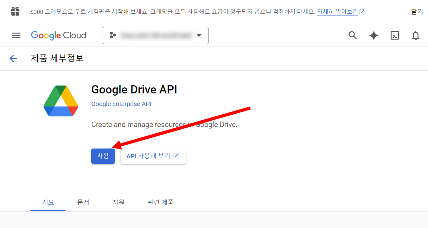Click text 'Create and manage resources in Google Drive.'

click(x=164, y=124)
